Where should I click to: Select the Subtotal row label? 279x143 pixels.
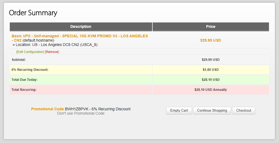19,59
